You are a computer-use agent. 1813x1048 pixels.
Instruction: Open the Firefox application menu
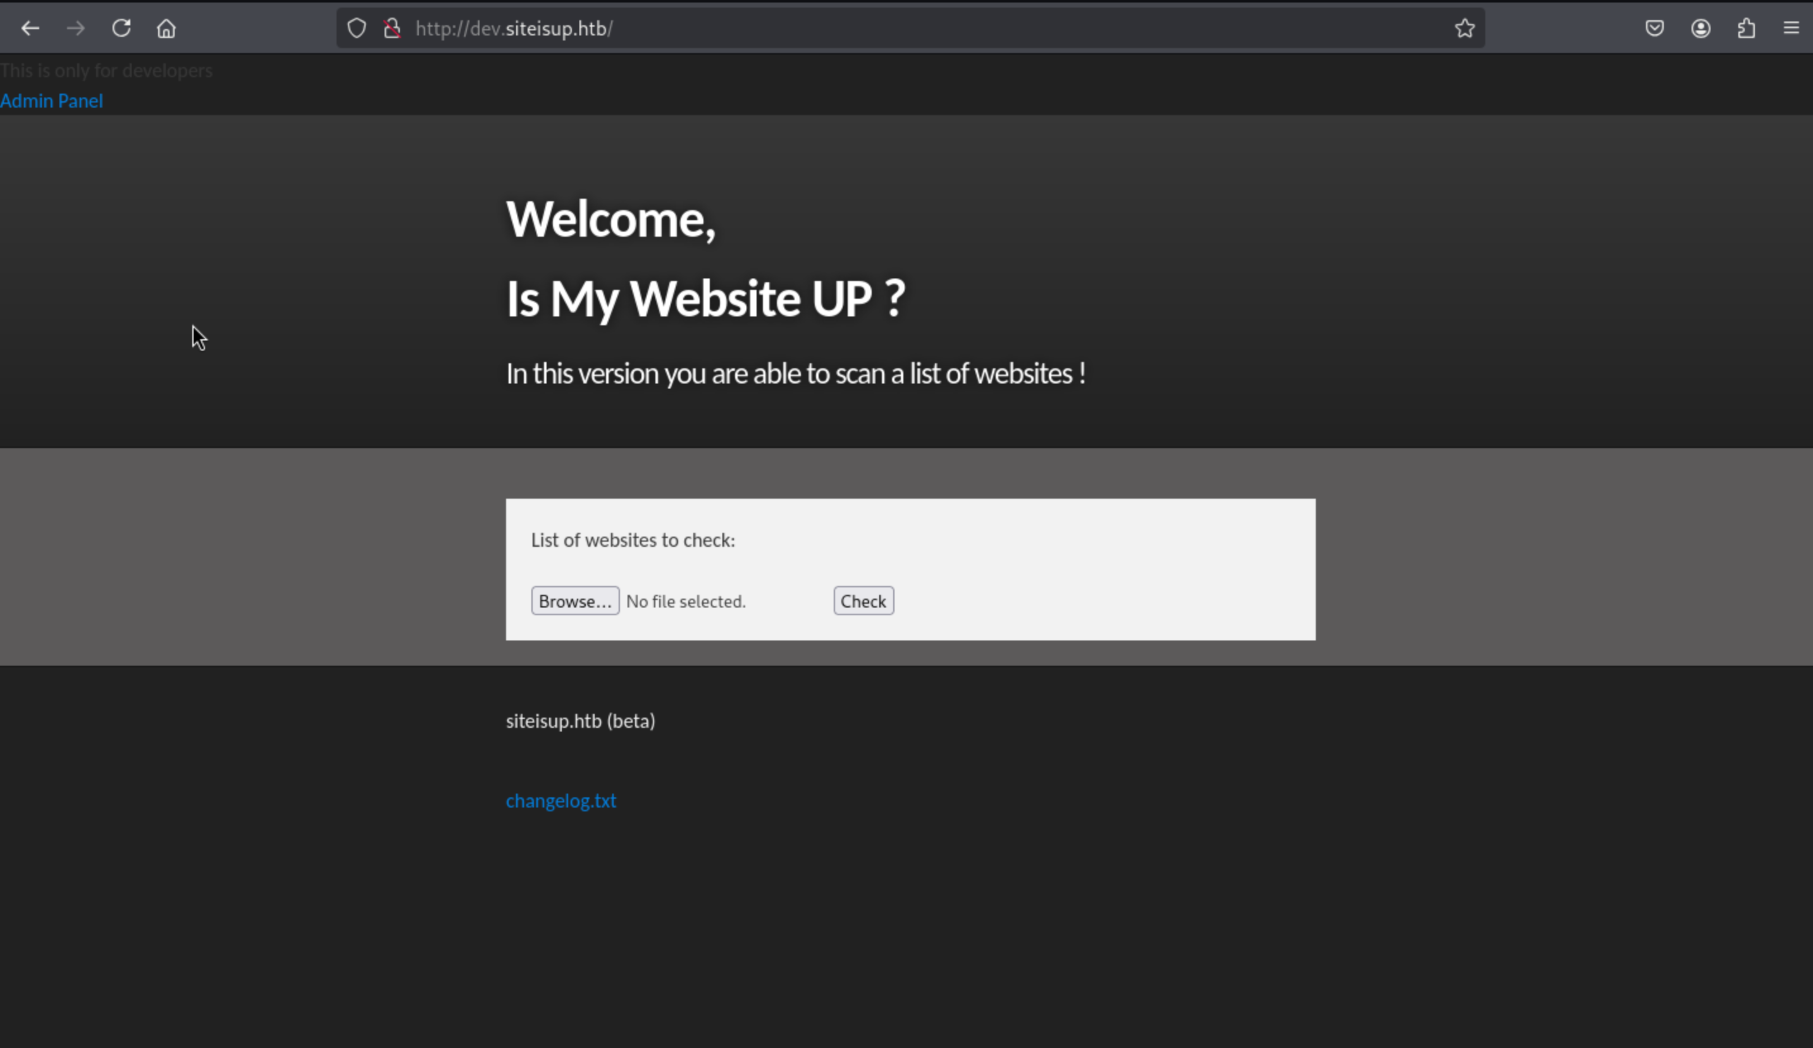click(x=1791, y=28)
